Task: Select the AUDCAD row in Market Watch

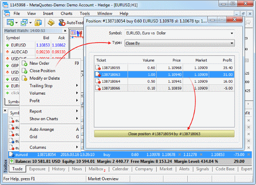Action: click(x=35, y=52)
